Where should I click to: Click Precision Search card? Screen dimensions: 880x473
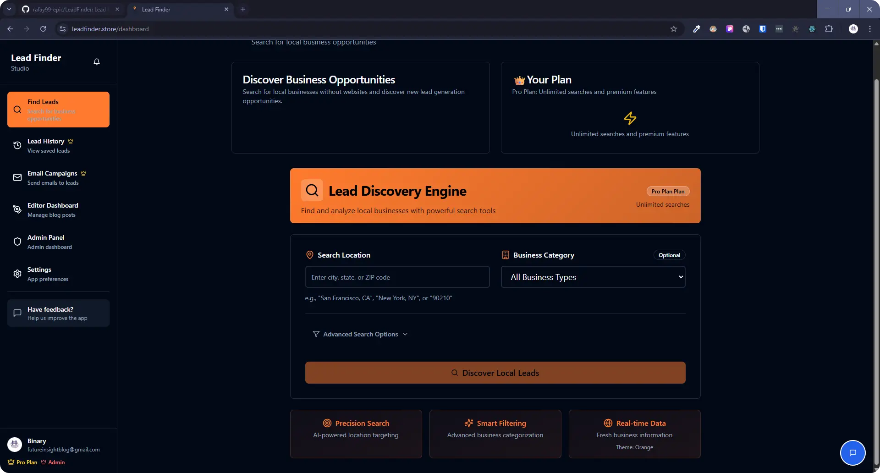pos(356,434)
